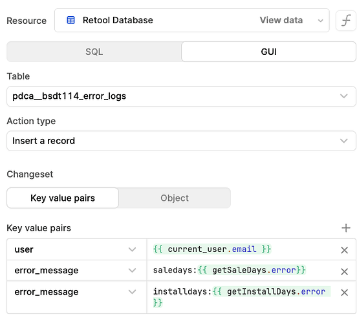Remove the installdays error_message row
Image resolution: width=357 pixels, height=323 pixels.
pos(344,293)
